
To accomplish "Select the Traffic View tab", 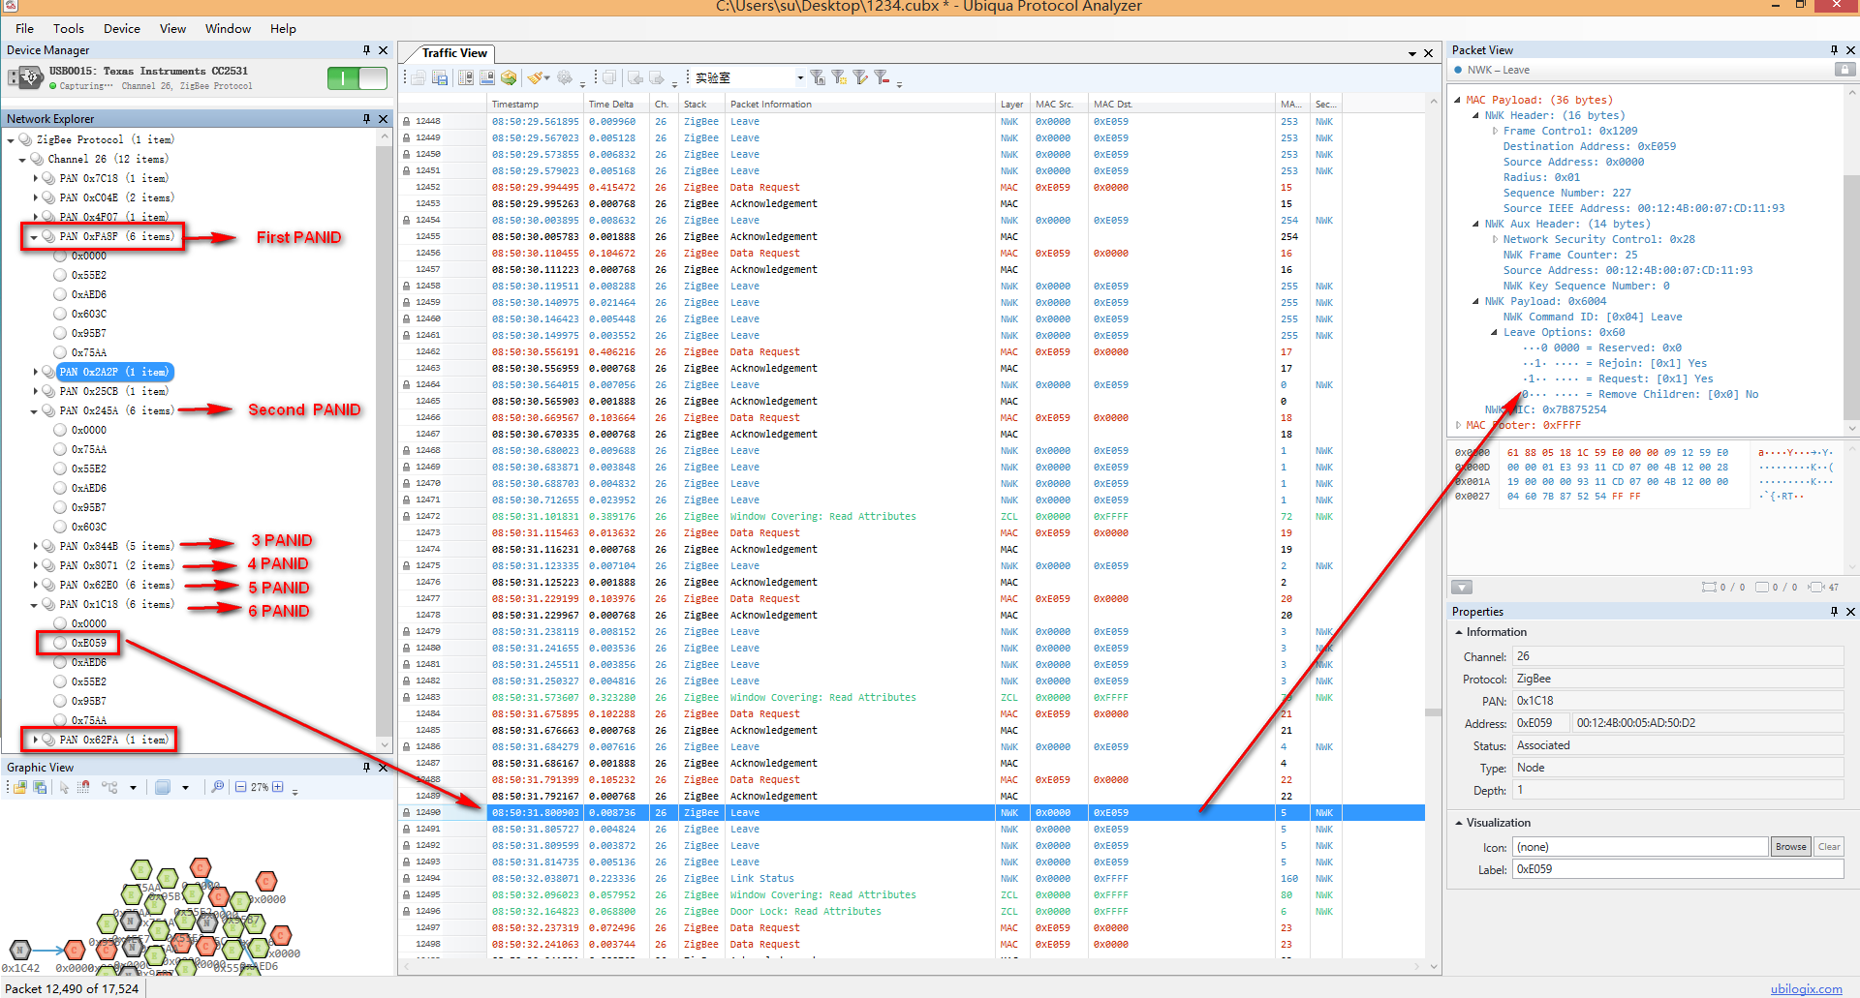I will point(454,52).
